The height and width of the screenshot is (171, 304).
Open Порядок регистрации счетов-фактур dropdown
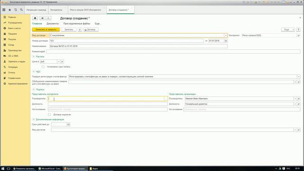coord(299,77)
